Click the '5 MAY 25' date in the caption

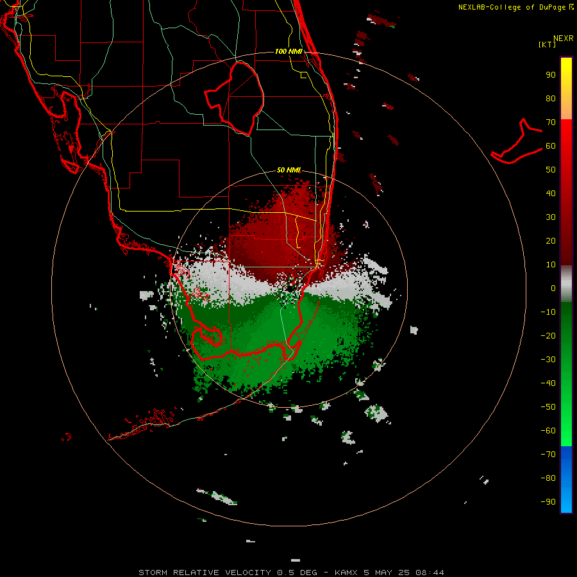[387, 573]
